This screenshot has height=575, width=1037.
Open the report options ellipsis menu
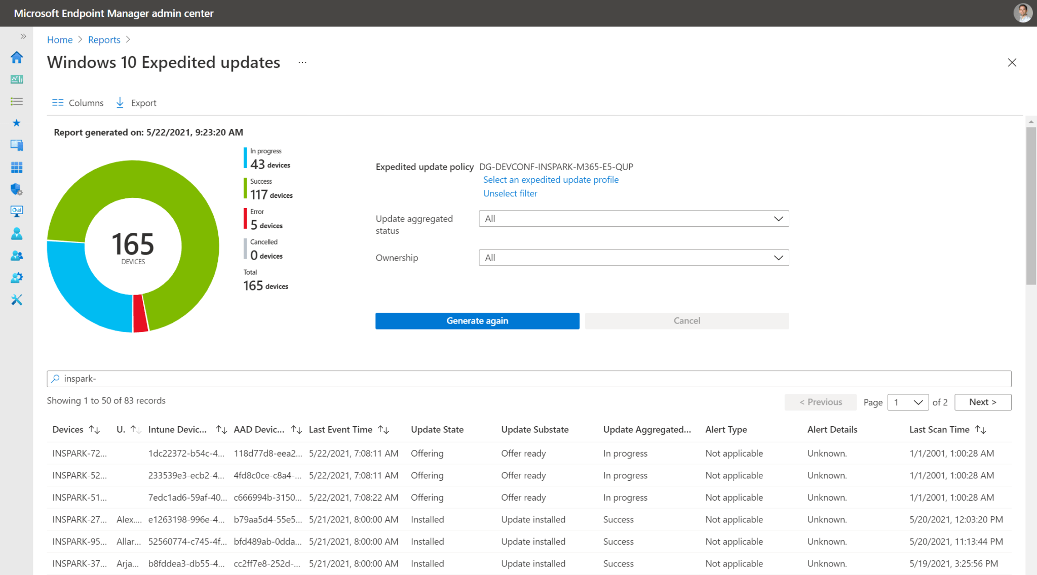[302, 62]
